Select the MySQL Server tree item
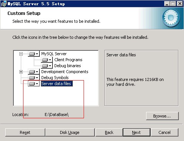This screenshot has height=141, width=184. (54, 54)
